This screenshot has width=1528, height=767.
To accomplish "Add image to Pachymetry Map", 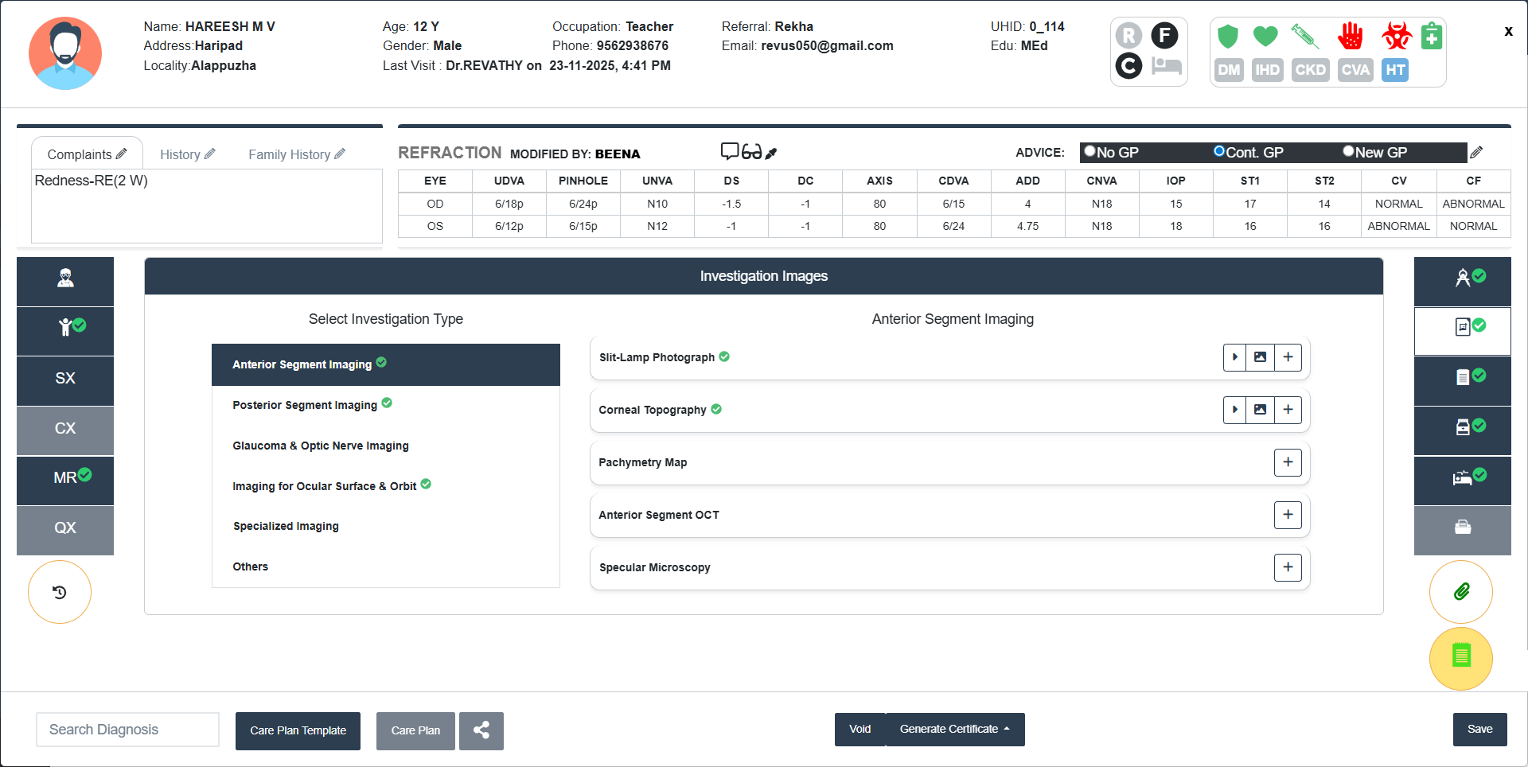I will [x=1288, y=462].
